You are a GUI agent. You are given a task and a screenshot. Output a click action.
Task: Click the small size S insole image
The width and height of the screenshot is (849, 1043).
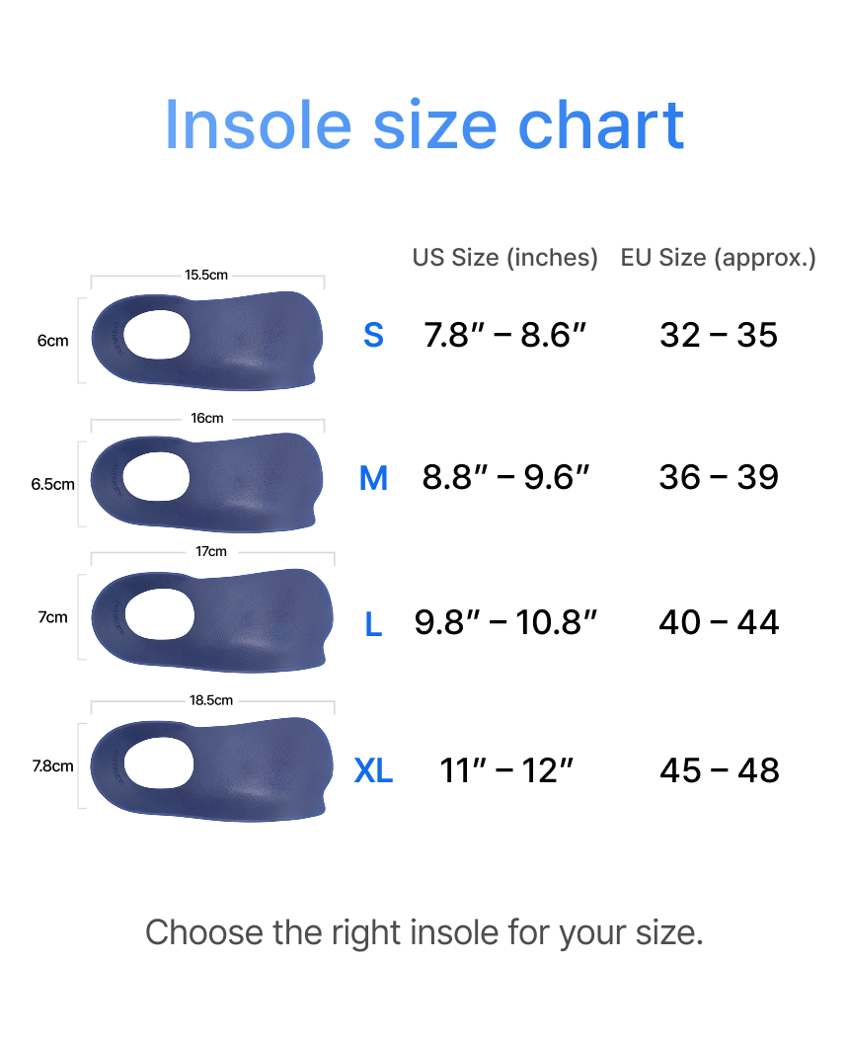click(x=207, y=340)
